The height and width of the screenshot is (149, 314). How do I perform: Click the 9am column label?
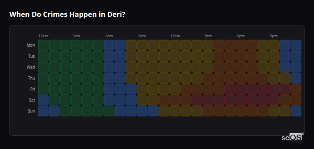tap(142, 36)
